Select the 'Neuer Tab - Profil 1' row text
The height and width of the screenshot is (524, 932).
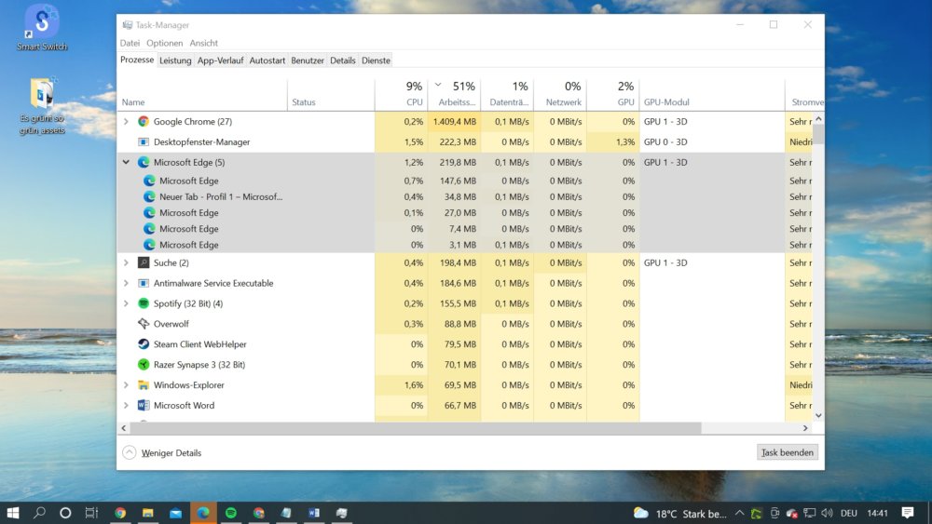point(221,196)
